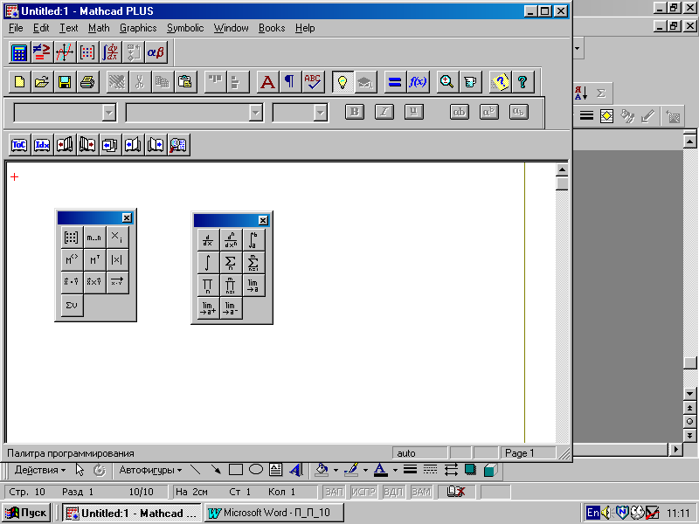Screen dimensions: 699x524
Task: Insert a matrix from the vector palette
Action: pos(72,237)
